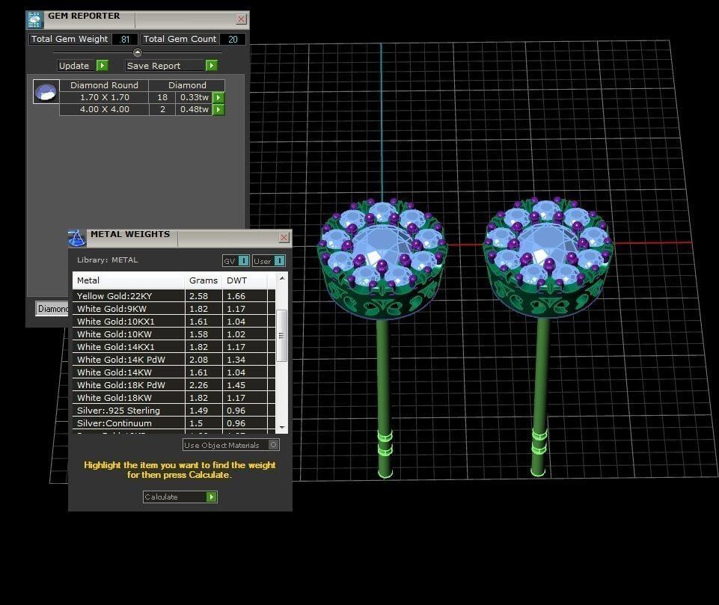
Task: Collapse the Gem Reporter header with up arrow
Action: click(x=137, y=52)
